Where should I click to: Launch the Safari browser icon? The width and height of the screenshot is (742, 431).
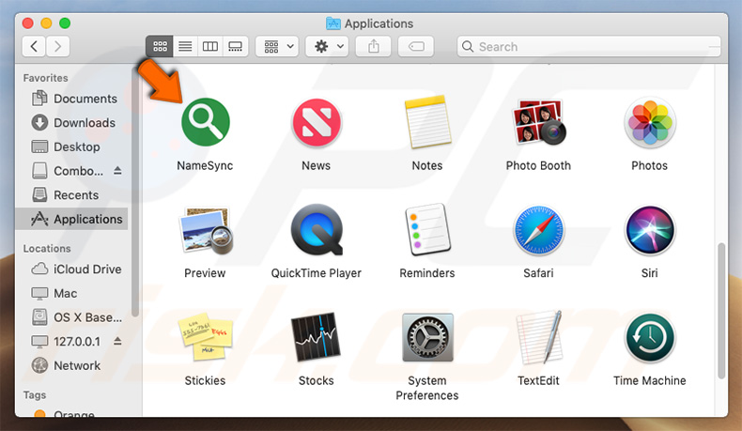tap(538, 230)
